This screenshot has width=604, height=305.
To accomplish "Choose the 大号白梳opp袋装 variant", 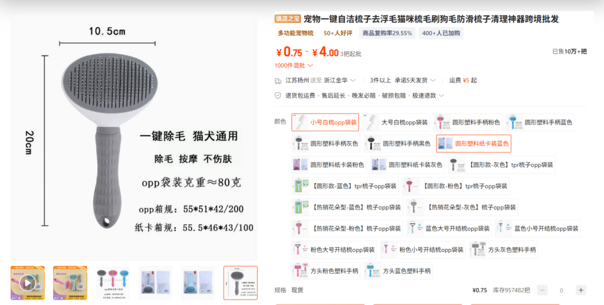I will 396,122.
